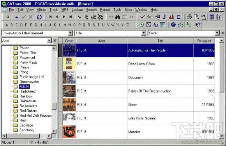
Task: Click the blue up-arrow edit icon
Action: click(17, 17)
